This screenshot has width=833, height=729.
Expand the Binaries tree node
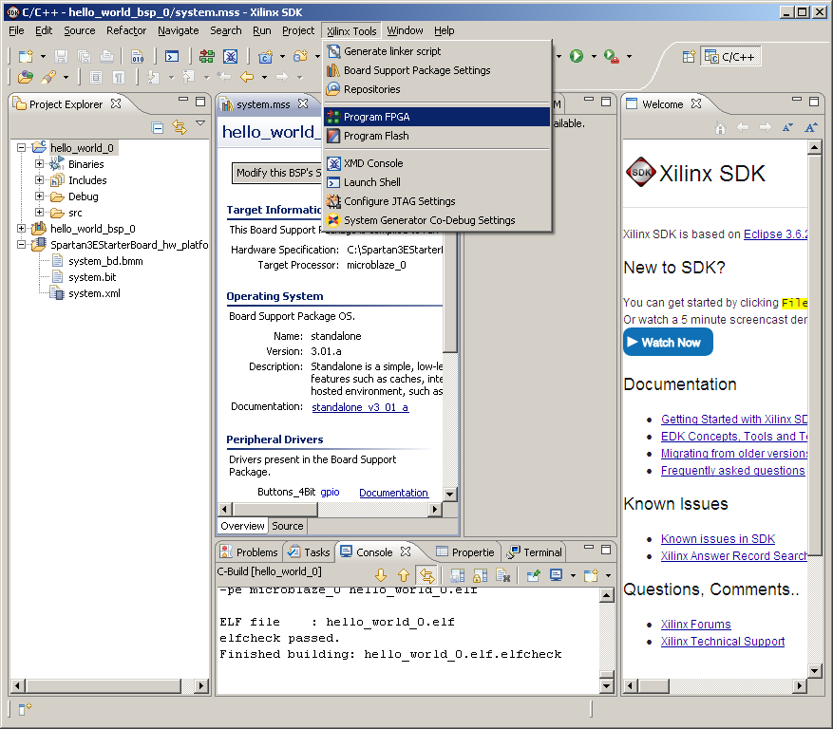(39, 164)
